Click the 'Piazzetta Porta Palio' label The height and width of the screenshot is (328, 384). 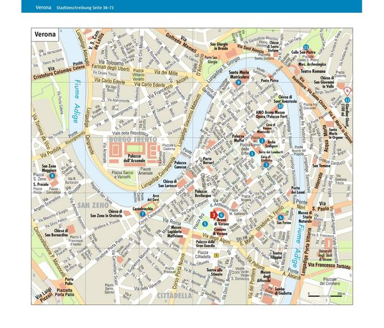65,293
